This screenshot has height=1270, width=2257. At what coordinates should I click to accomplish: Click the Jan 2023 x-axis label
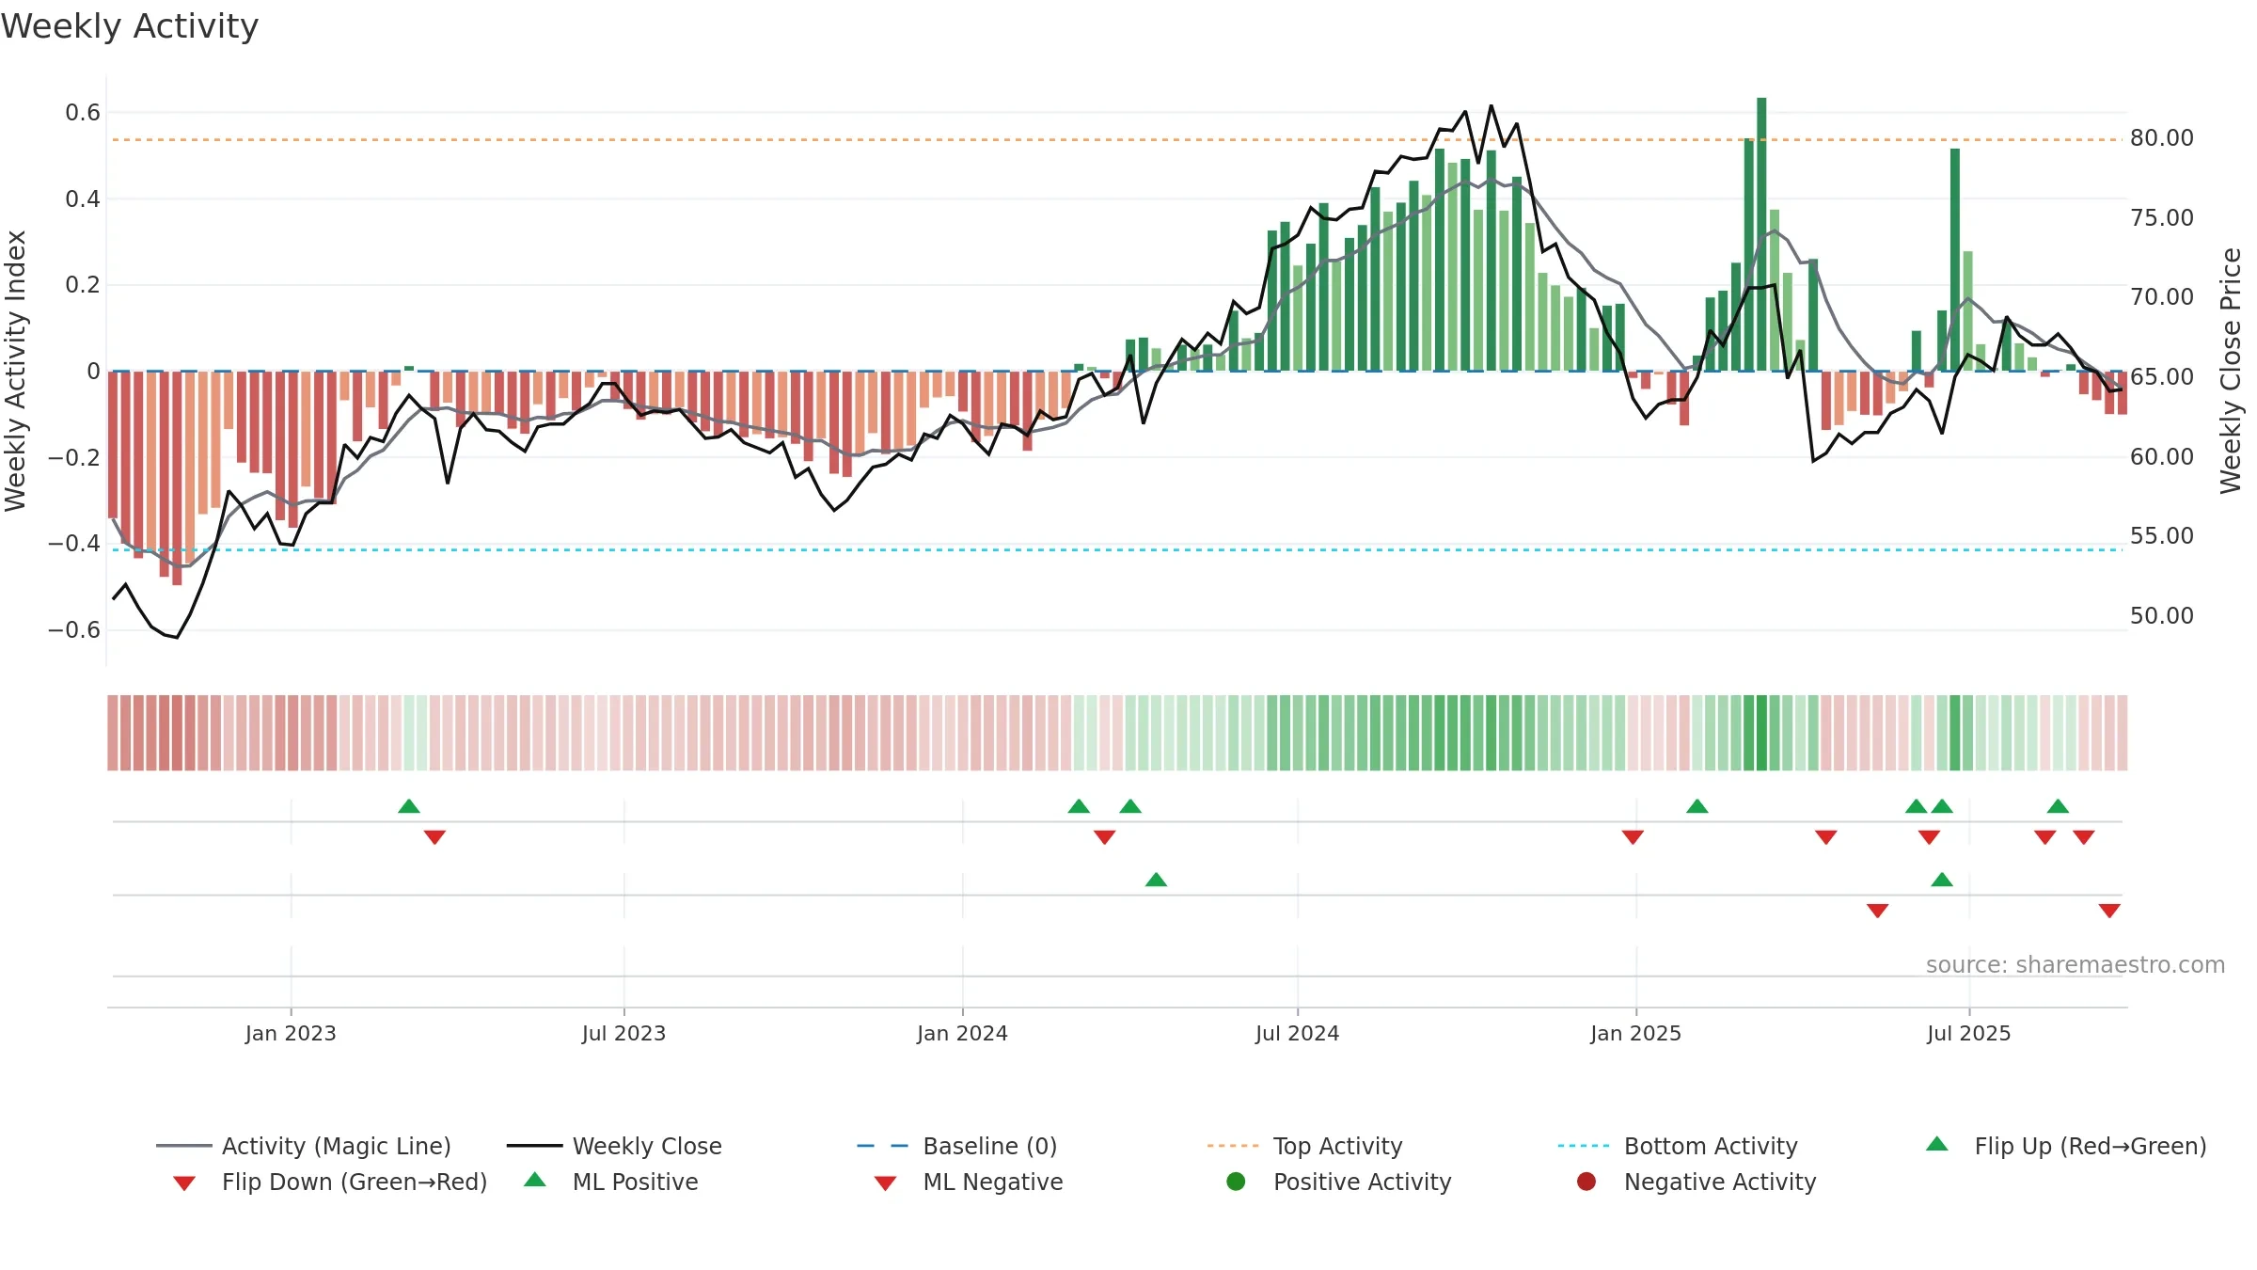click(291, 1034)
